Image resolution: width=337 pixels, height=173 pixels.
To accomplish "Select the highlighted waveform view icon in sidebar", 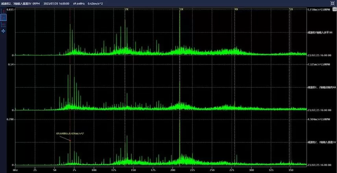I will (x=4, y=18).
